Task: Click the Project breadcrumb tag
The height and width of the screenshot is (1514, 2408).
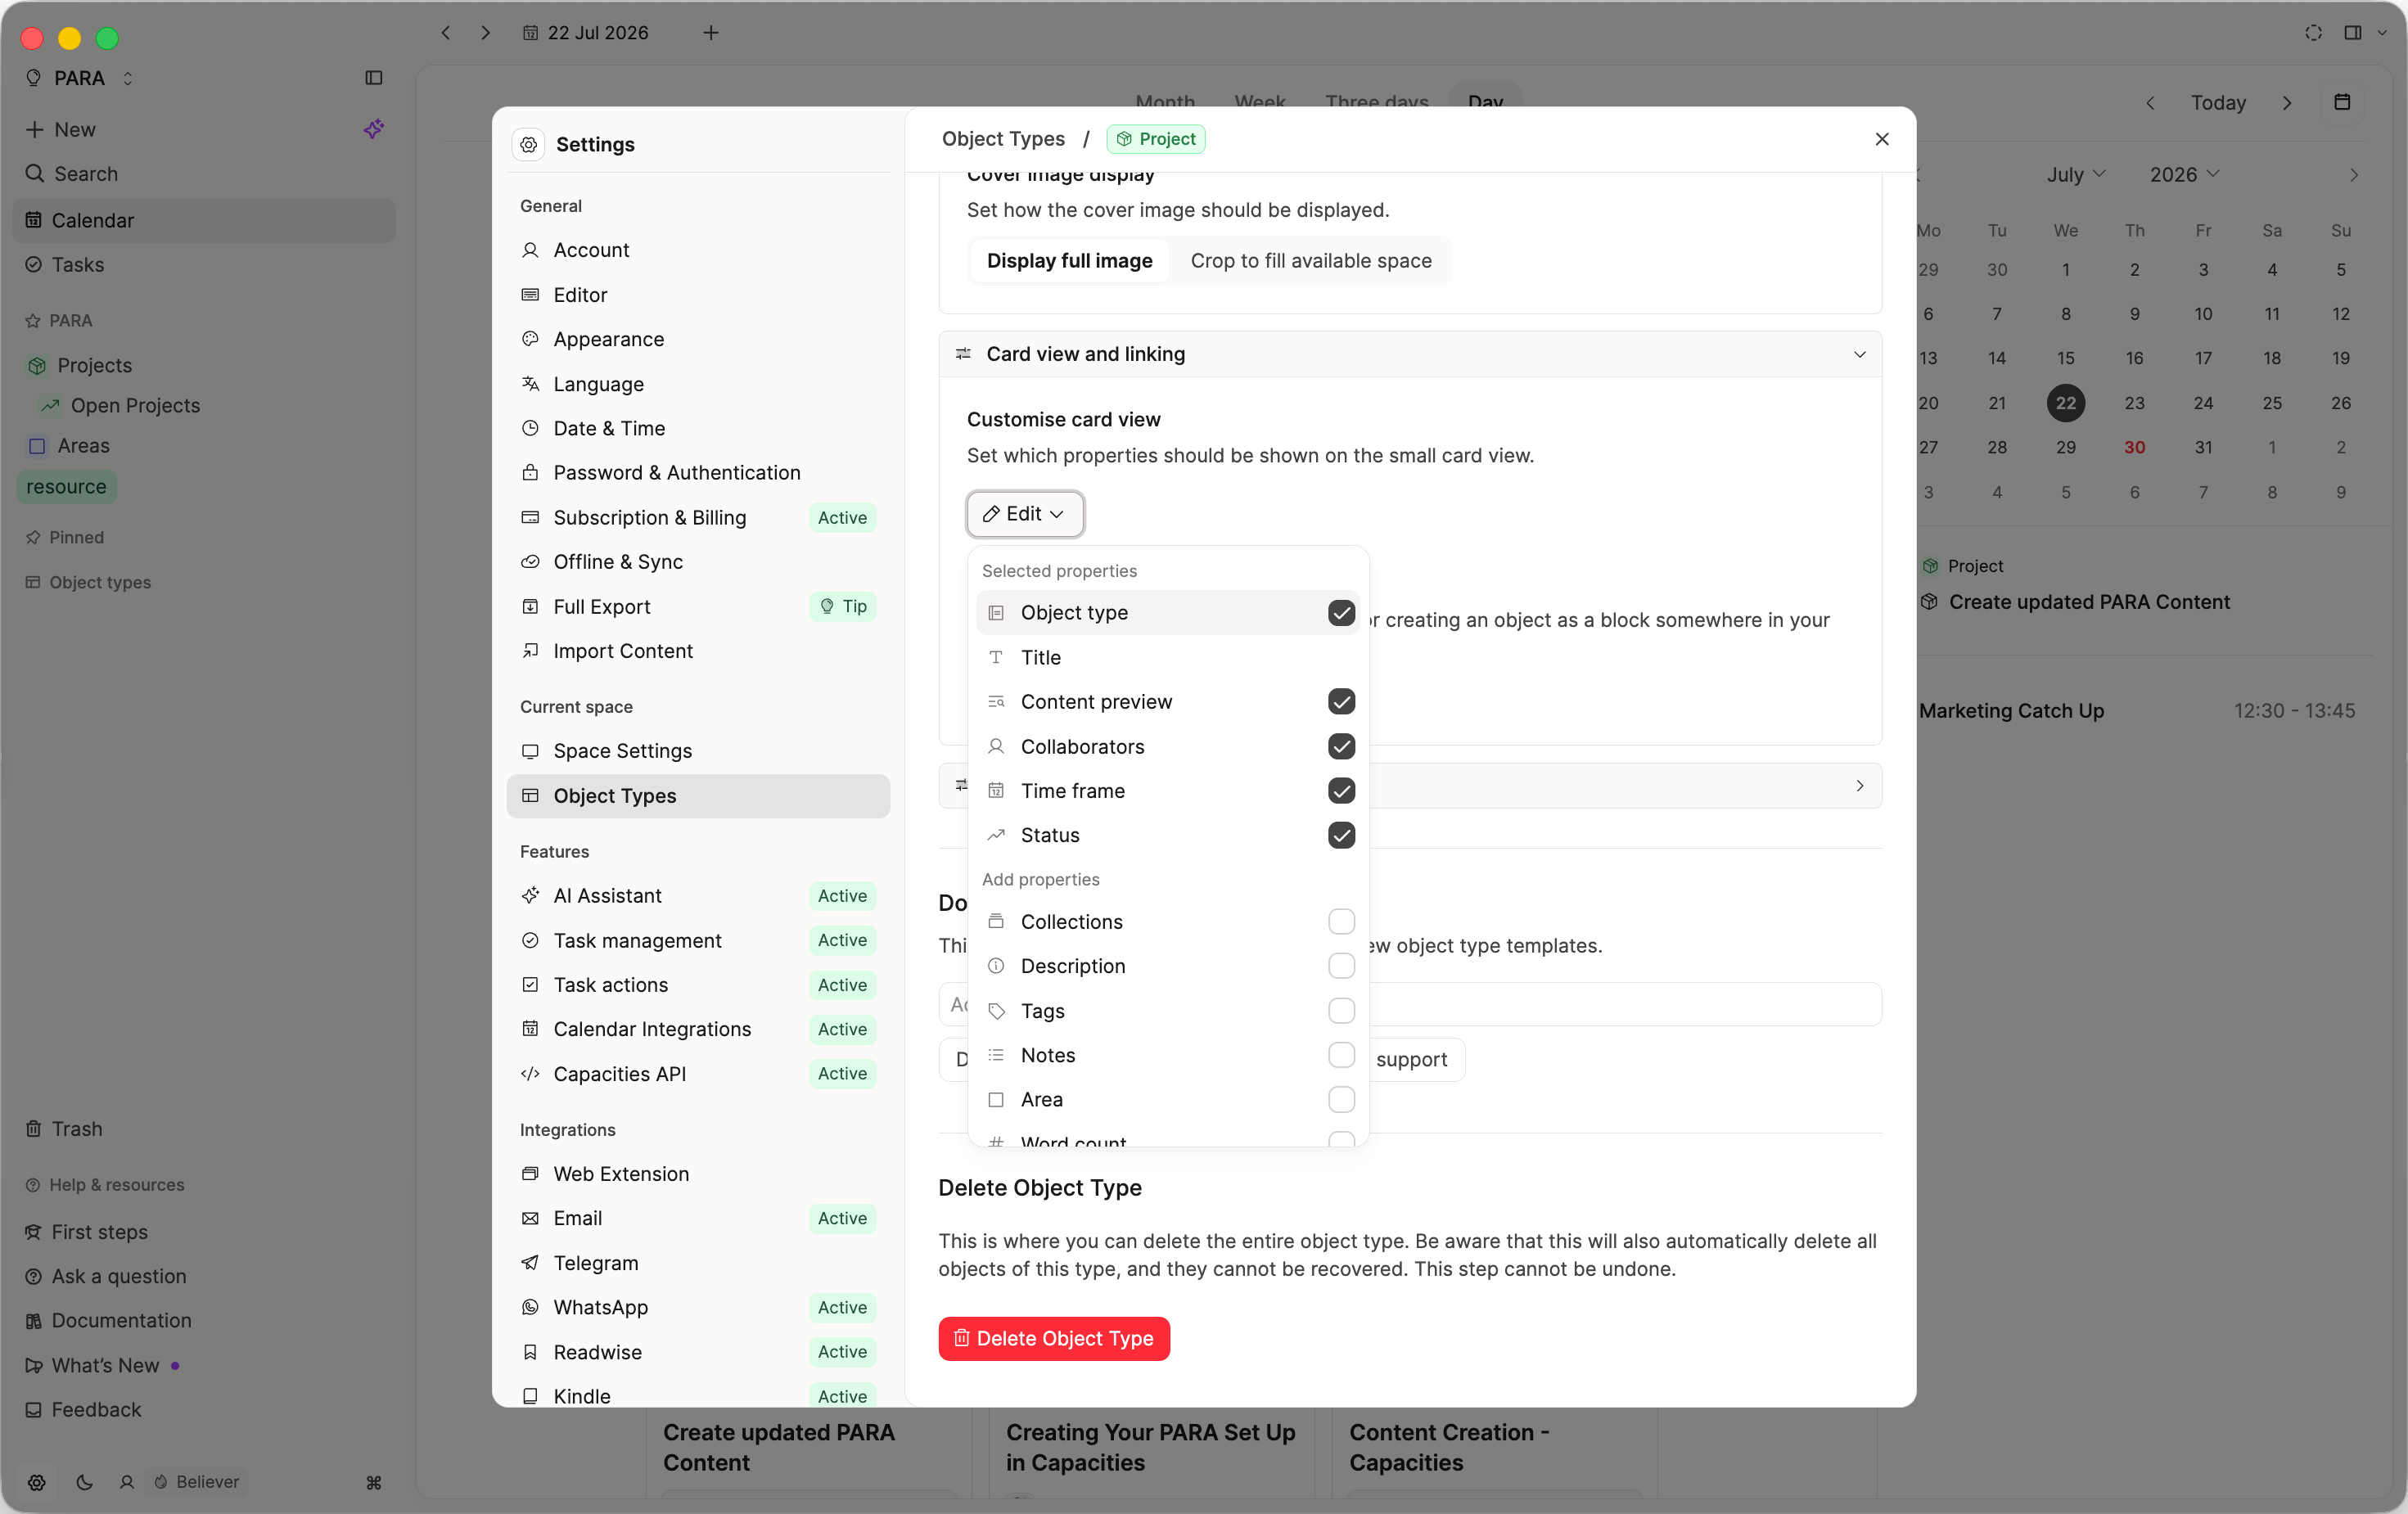Action: pyautogui.click(x=1155, y=139)
